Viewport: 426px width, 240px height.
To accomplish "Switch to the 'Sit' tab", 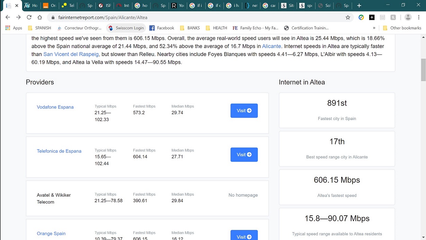I will 288,6.
